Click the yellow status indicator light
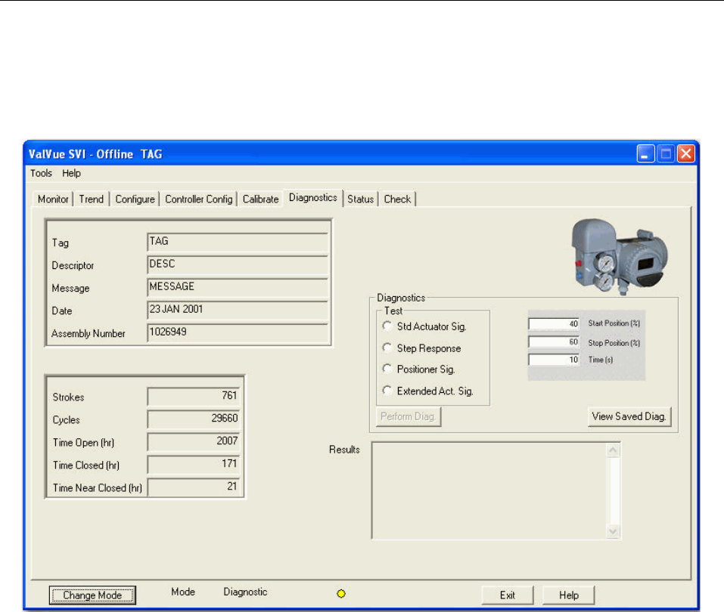Image resolution: width=724 pixels, height=612 pixels. (x=340, y=595)
